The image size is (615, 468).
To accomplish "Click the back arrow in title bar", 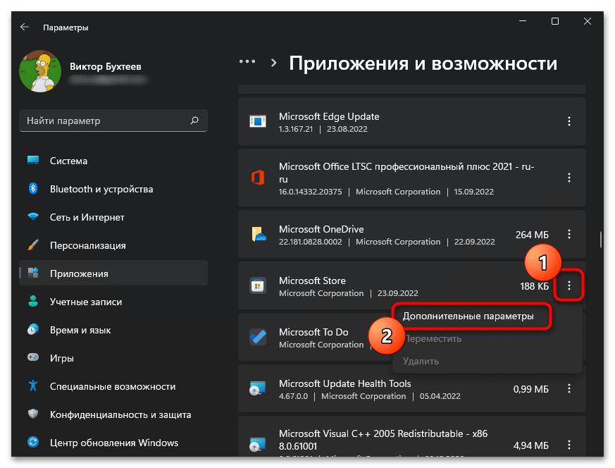I will (x=25, y=27).
